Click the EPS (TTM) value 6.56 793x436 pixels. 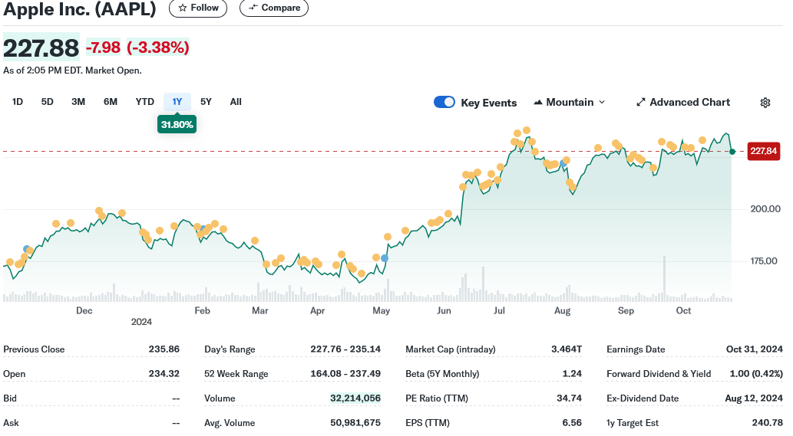pos(572,423)
